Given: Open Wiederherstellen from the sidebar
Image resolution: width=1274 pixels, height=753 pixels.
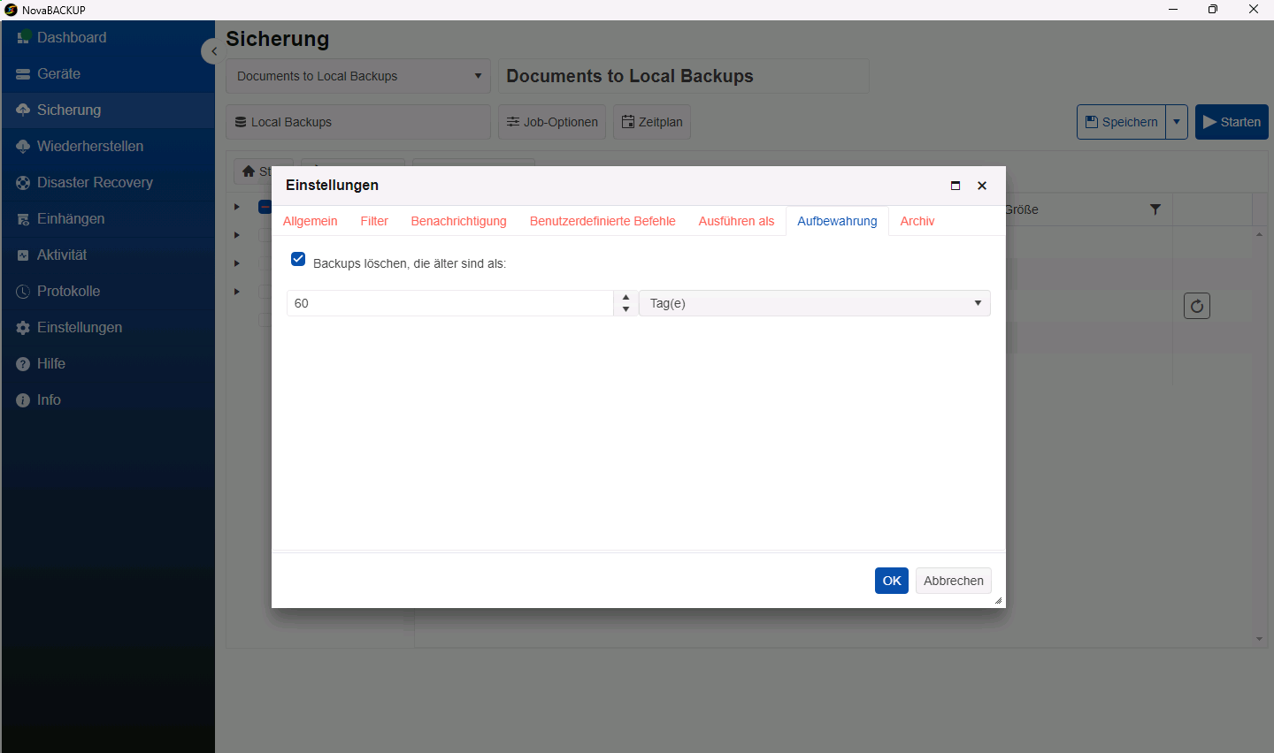Looking at the screenshot, I should [x=107, y=146].
